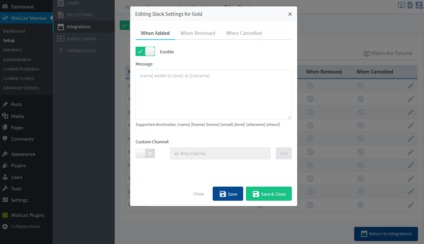This screenshot has width=424, height=244.
Task: Open Media using its sidebar icon
Action: (x=5, y=116)
